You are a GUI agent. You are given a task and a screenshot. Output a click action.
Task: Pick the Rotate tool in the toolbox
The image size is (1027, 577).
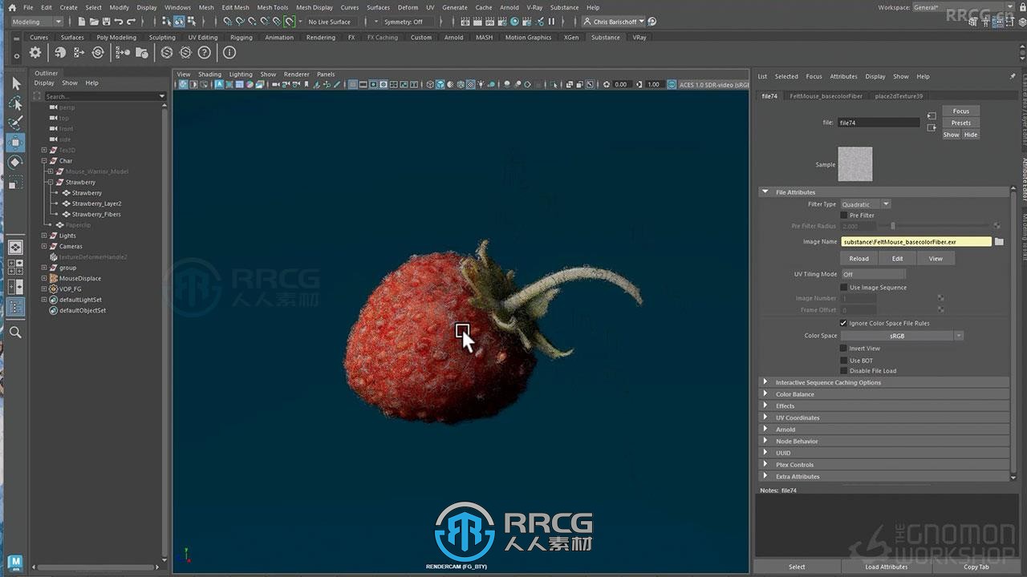coord(15,163)
